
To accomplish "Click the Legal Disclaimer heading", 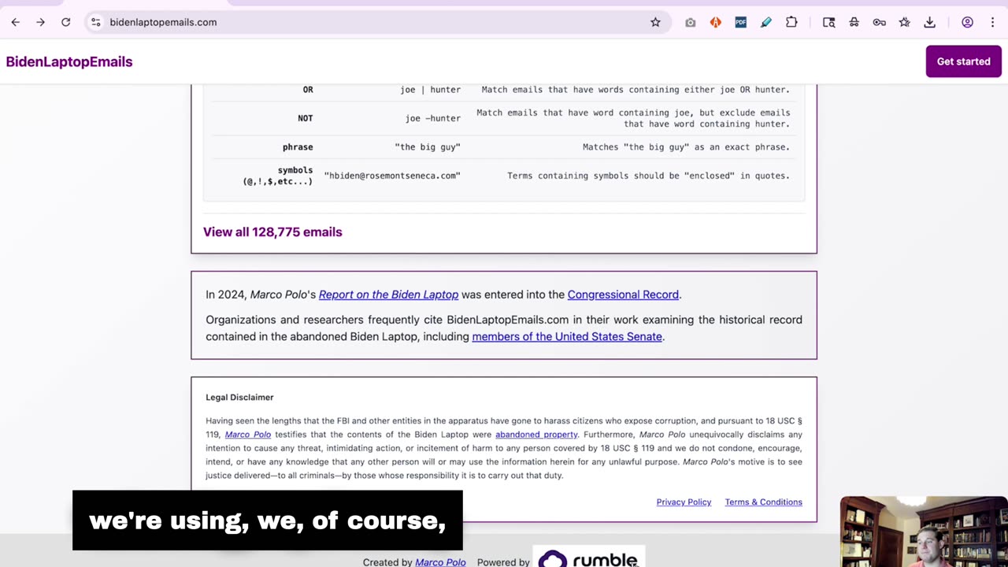I will point(239,398).
